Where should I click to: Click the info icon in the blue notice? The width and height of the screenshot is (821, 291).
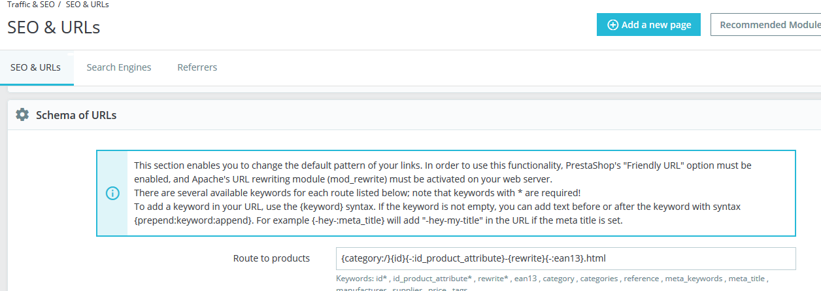click(x=112, y=193)
